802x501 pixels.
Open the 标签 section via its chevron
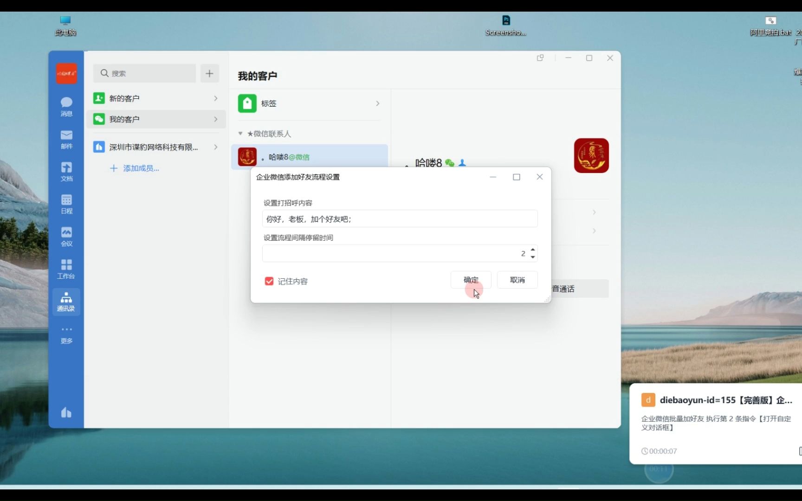point(377,103)
